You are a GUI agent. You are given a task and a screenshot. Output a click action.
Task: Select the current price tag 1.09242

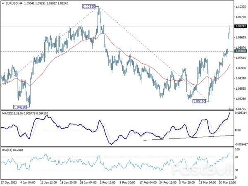[241, 26]
